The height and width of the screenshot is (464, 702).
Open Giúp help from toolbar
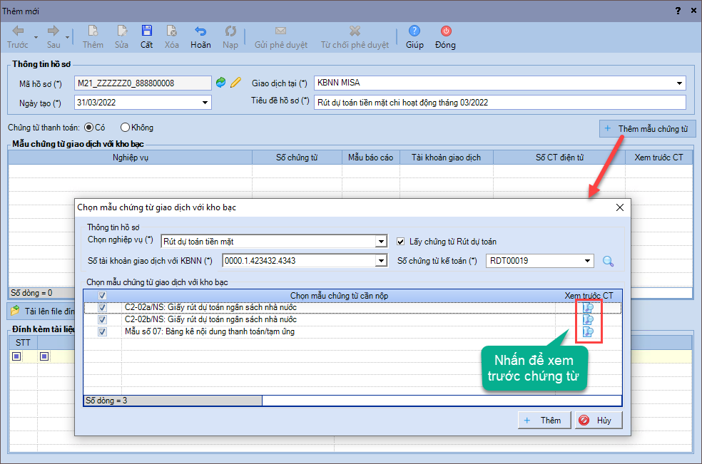coord(414,31)
